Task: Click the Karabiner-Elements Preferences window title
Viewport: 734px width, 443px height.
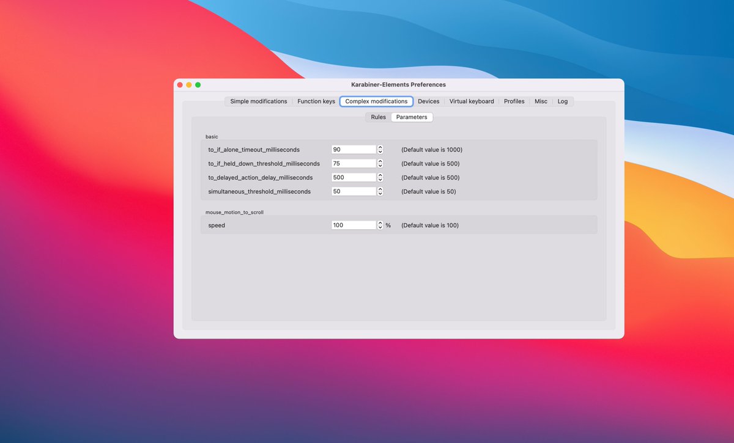Action: coord(399,85)
